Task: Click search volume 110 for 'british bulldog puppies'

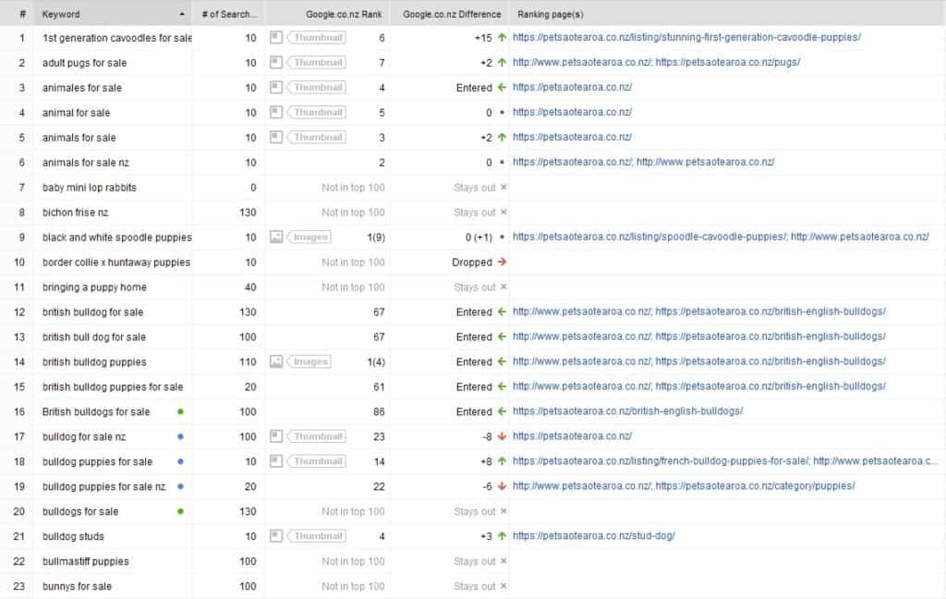Action: [248, 361]
